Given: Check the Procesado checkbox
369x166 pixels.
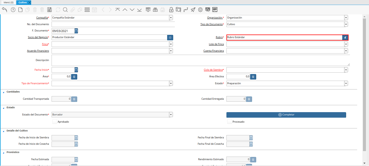Looking at the screenshot, I should point(229,122).
